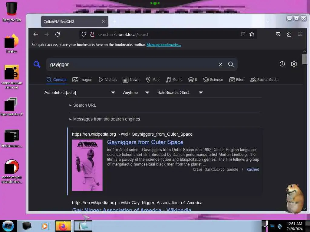The width and height of the screenshot is (310, 232).
Task: Switch to the Map tab
Action: (153, 80)
